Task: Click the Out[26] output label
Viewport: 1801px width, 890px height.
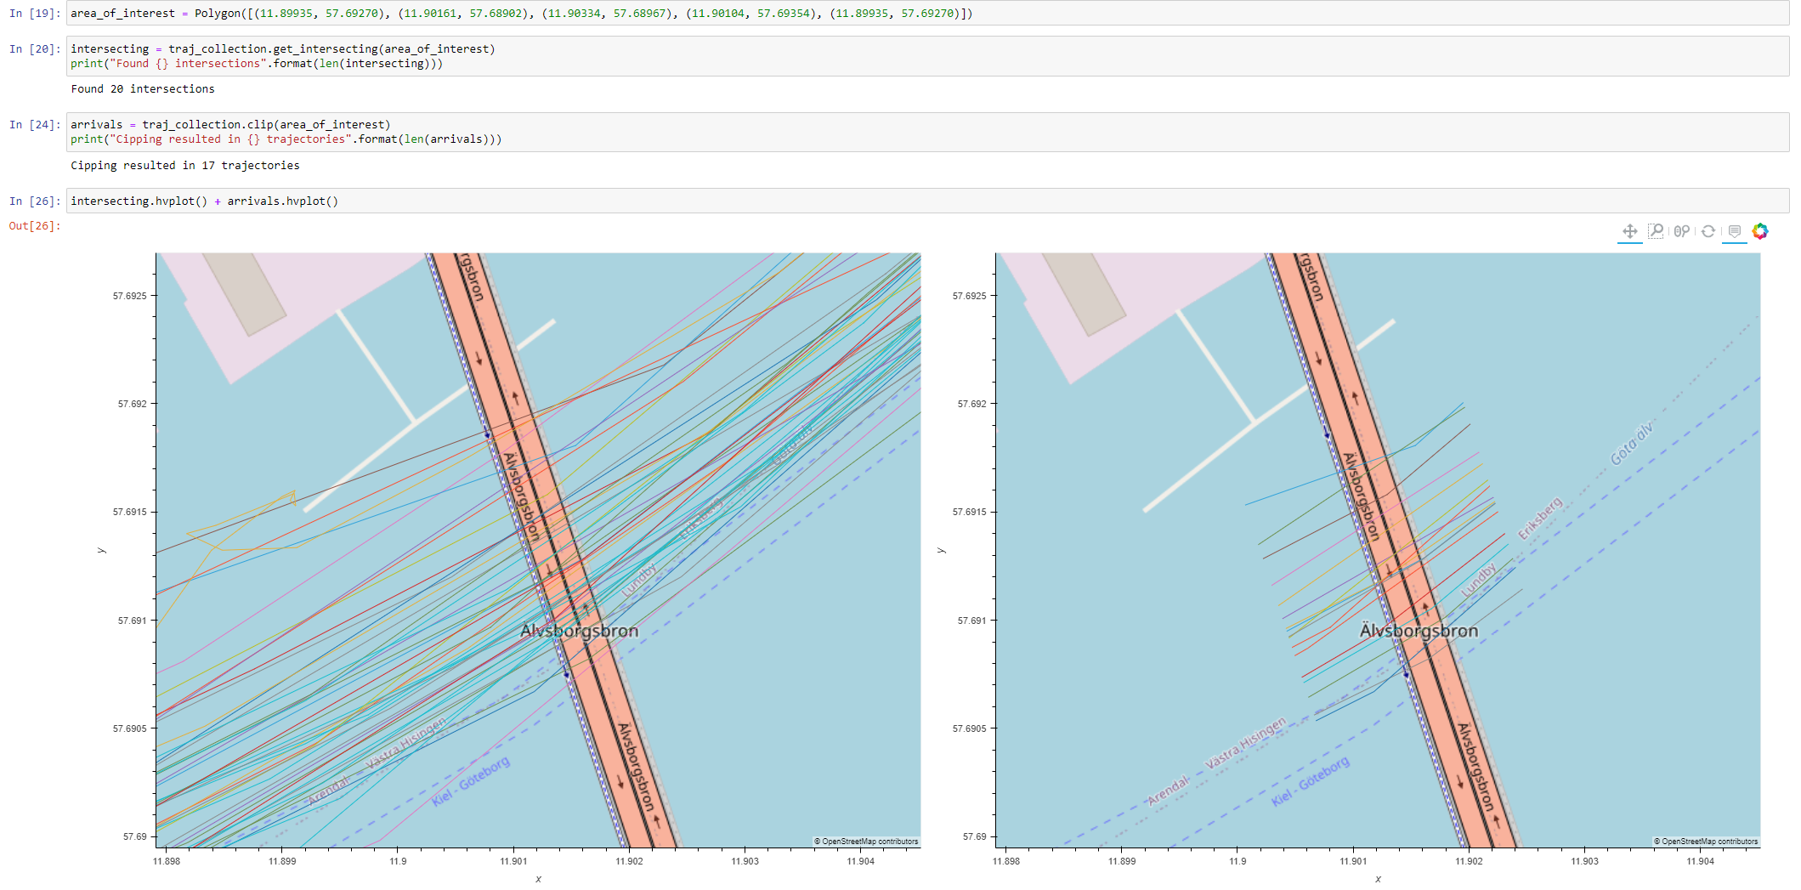Action: click(35, 225)
